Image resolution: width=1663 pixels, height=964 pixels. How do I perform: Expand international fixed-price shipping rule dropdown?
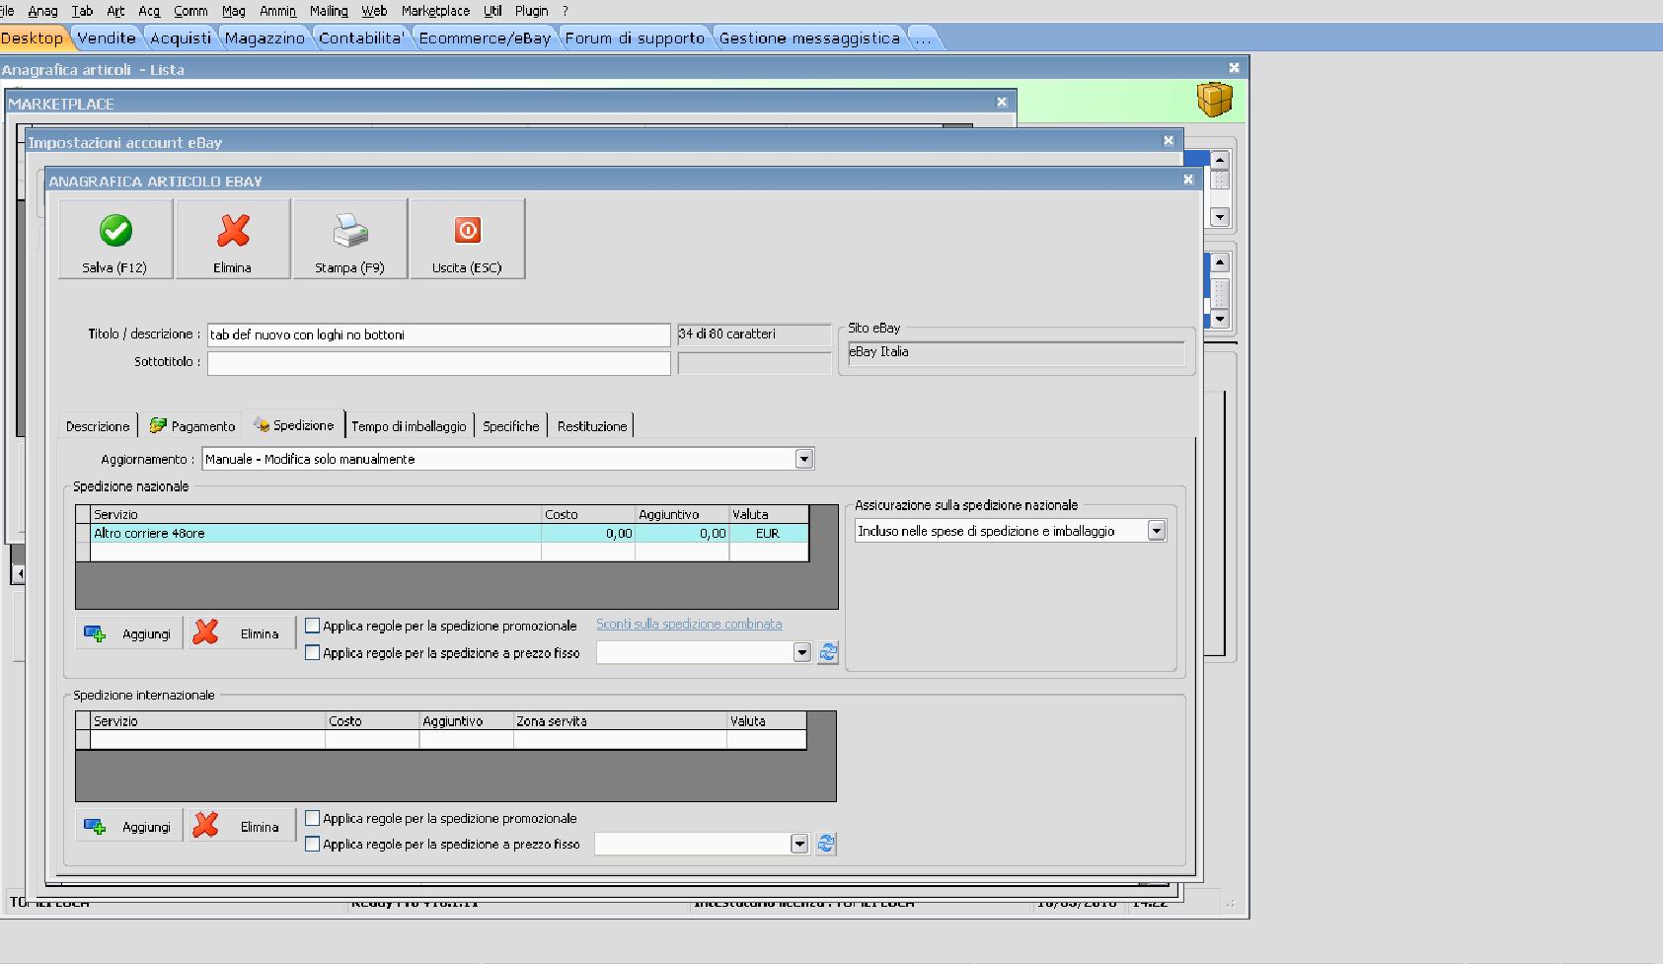click(799, 844)
